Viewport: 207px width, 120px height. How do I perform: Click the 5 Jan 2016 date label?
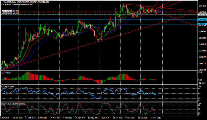click(x=5, y=118)
